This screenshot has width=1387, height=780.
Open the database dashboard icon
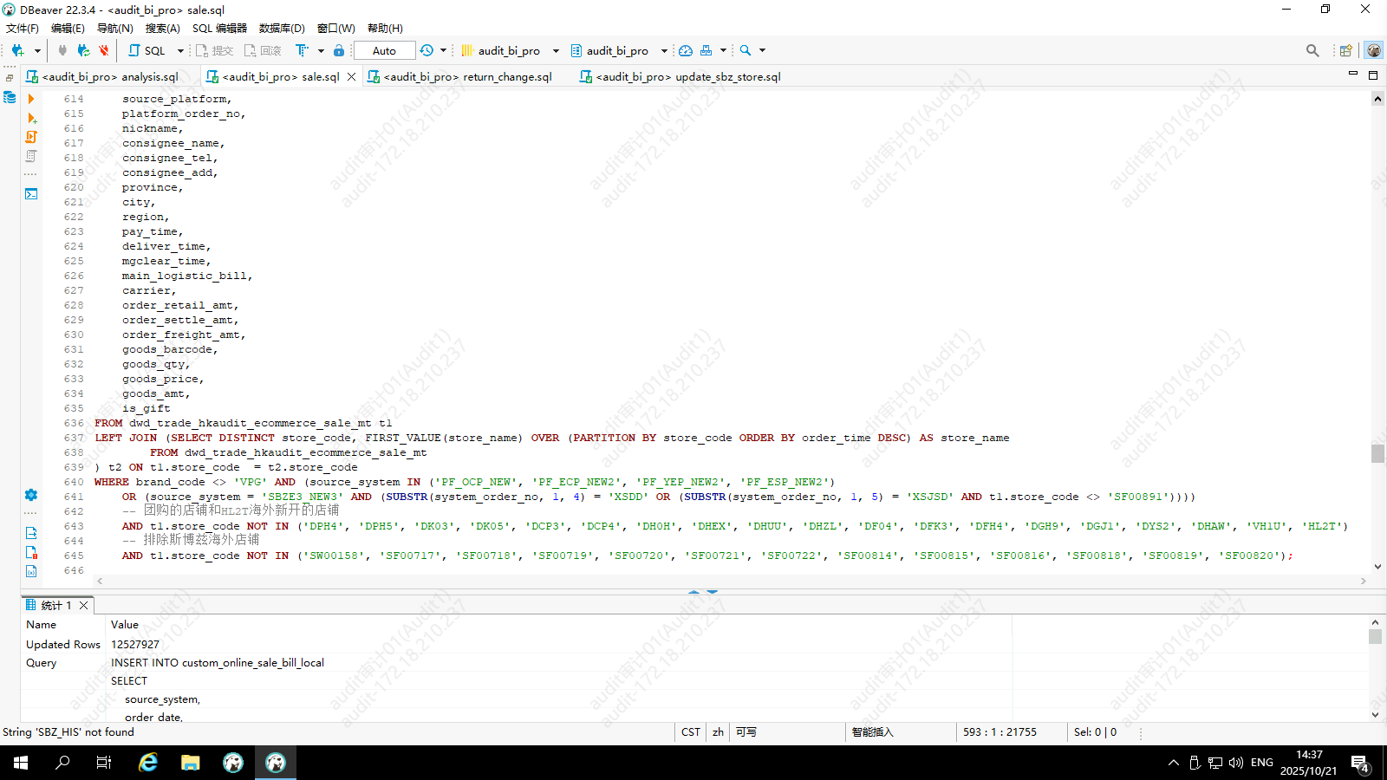point(686,51)
